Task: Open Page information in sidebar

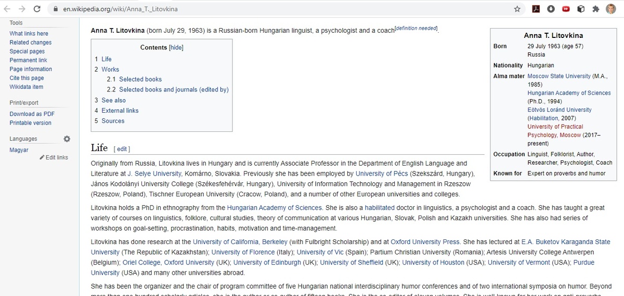Action: point(31,69)
